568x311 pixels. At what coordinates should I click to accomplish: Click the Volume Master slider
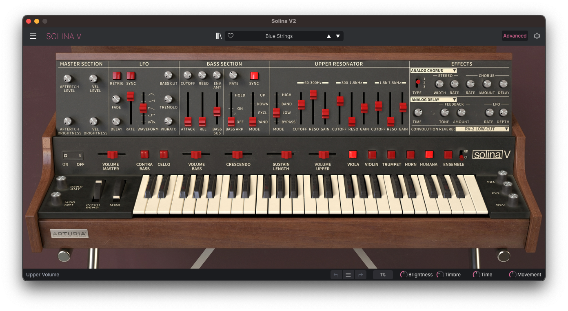click(x=112, y=154)
